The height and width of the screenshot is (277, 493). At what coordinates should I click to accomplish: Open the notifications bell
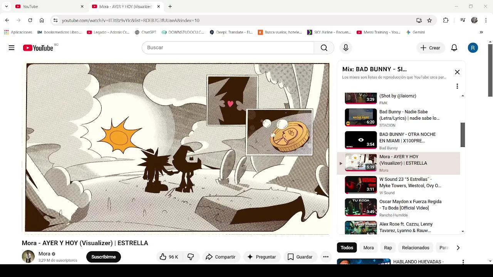(x=454, y=48)
